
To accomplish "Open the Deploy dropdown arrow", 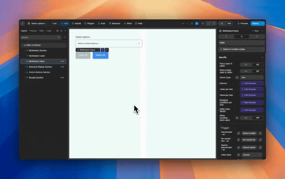I will (263, 23).
